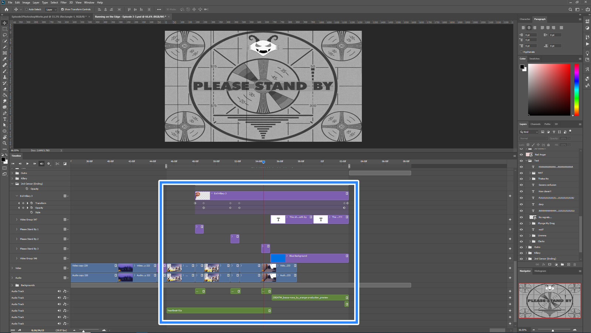Step to next frame in timeline

(34, 163)
